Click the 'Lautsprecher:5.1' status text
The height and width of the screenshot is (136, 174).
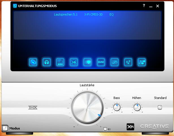(x=66, y=14)
